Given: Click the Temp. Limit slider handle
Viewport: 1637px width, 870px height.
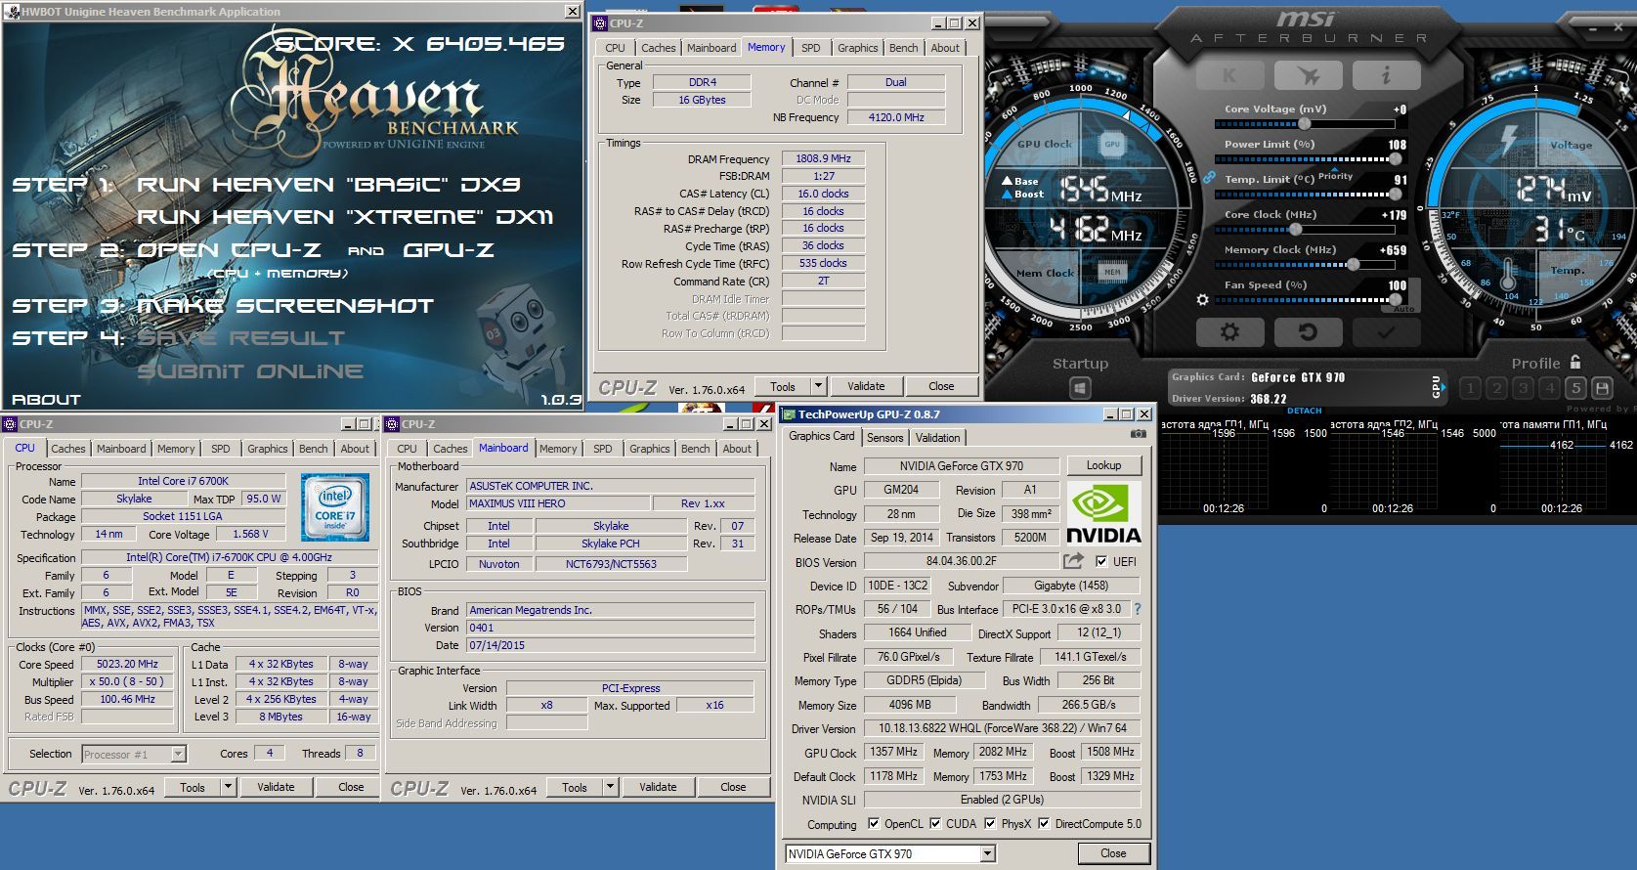Looking at the screenshot, I should [x=1396, y=194].
